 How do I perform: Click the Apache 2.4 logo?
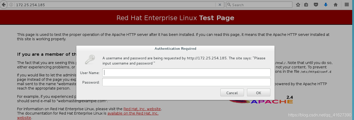point(262,100)
